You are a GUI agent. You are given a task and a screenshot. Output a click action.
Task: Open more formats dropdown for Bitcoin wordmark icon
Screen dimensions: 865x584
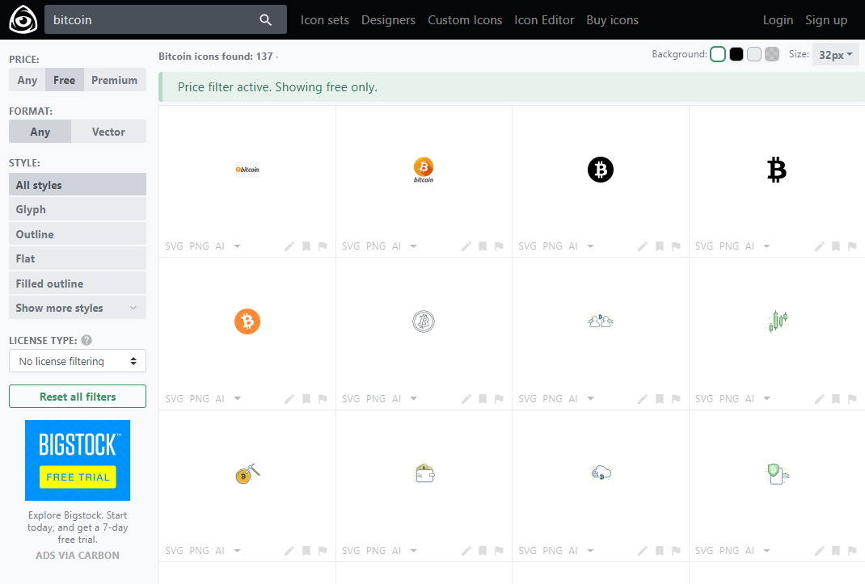[237, 246]
